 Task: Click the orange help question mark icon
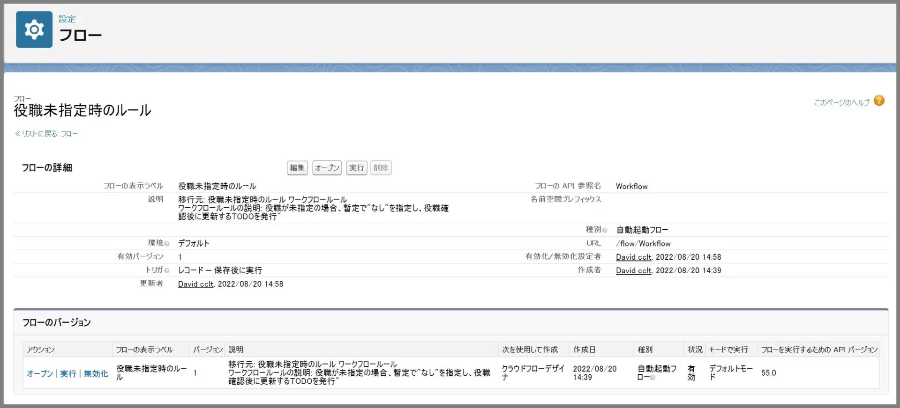click(879, 101)
